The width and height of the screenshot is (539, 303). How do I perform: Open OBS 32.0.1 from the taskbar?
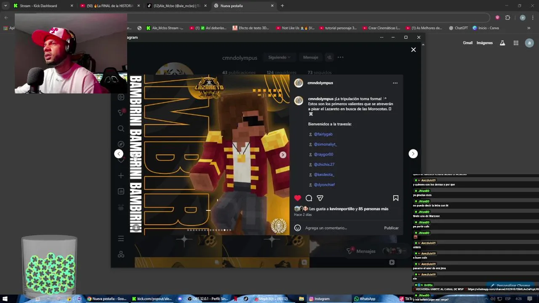coord(208,299)
